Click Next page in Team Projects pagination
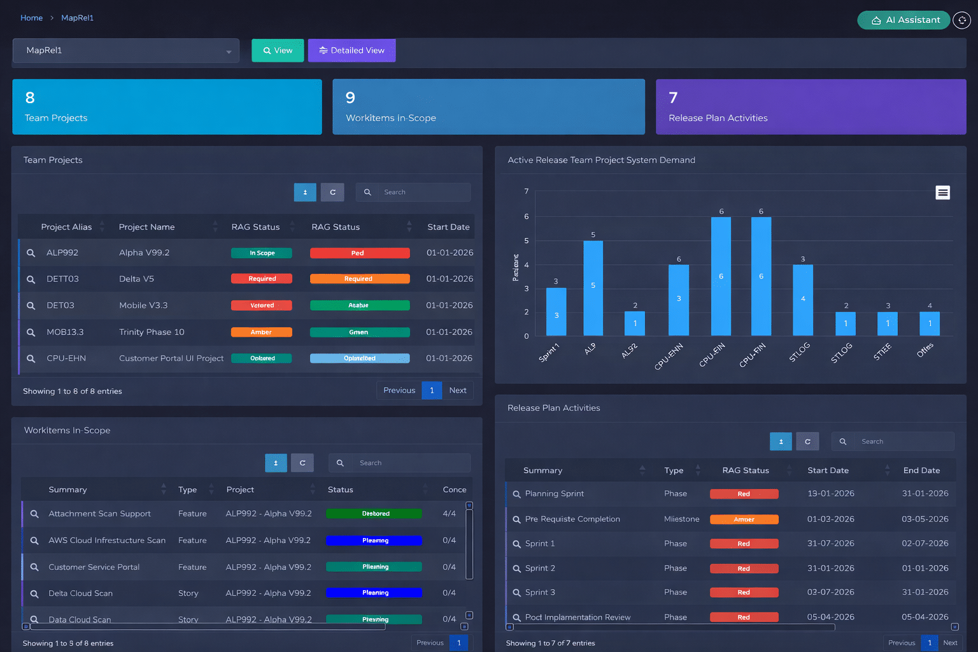The image size is (978, 652). pos(457,390)
